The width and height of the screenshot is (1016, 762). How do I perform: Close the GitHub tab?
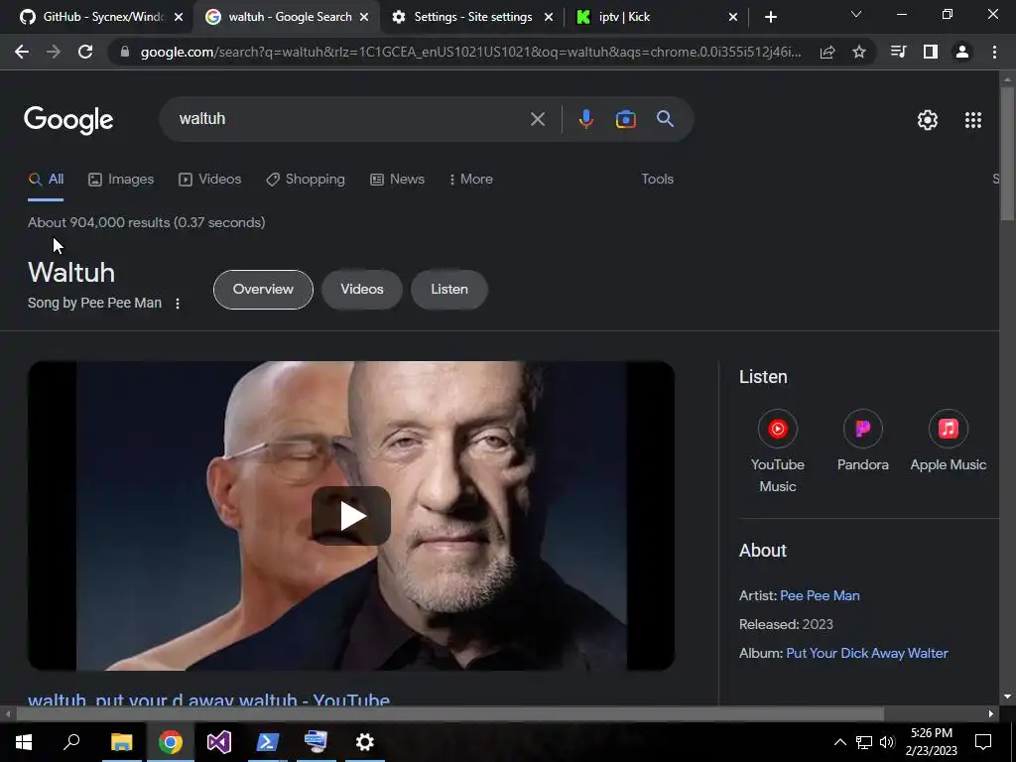pos(179,18)
